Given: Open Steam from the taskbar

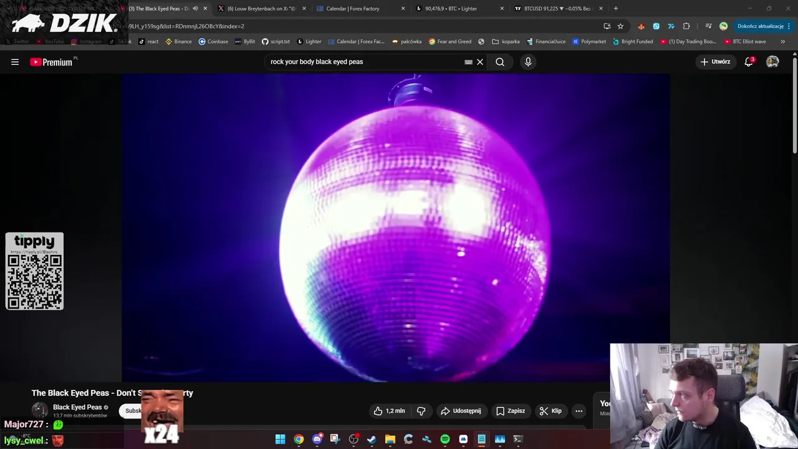Looking at the screenshot, I should [372, 439].
